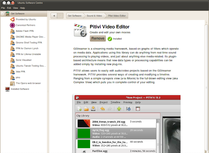Screen dimensions: 209x153
Task: Click the Get Software sidebar icon
Action: click(x=8, y=14)
